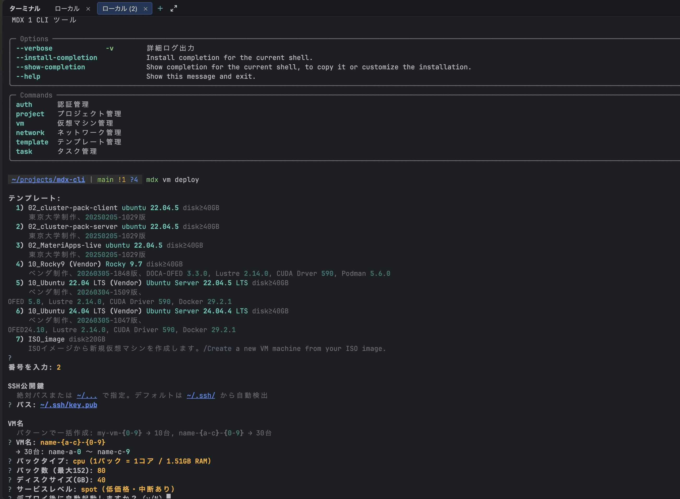This screenshot has height=499, width=680.
Task: Click the テンプレート: heading
Action: click(x=34, y=198)
